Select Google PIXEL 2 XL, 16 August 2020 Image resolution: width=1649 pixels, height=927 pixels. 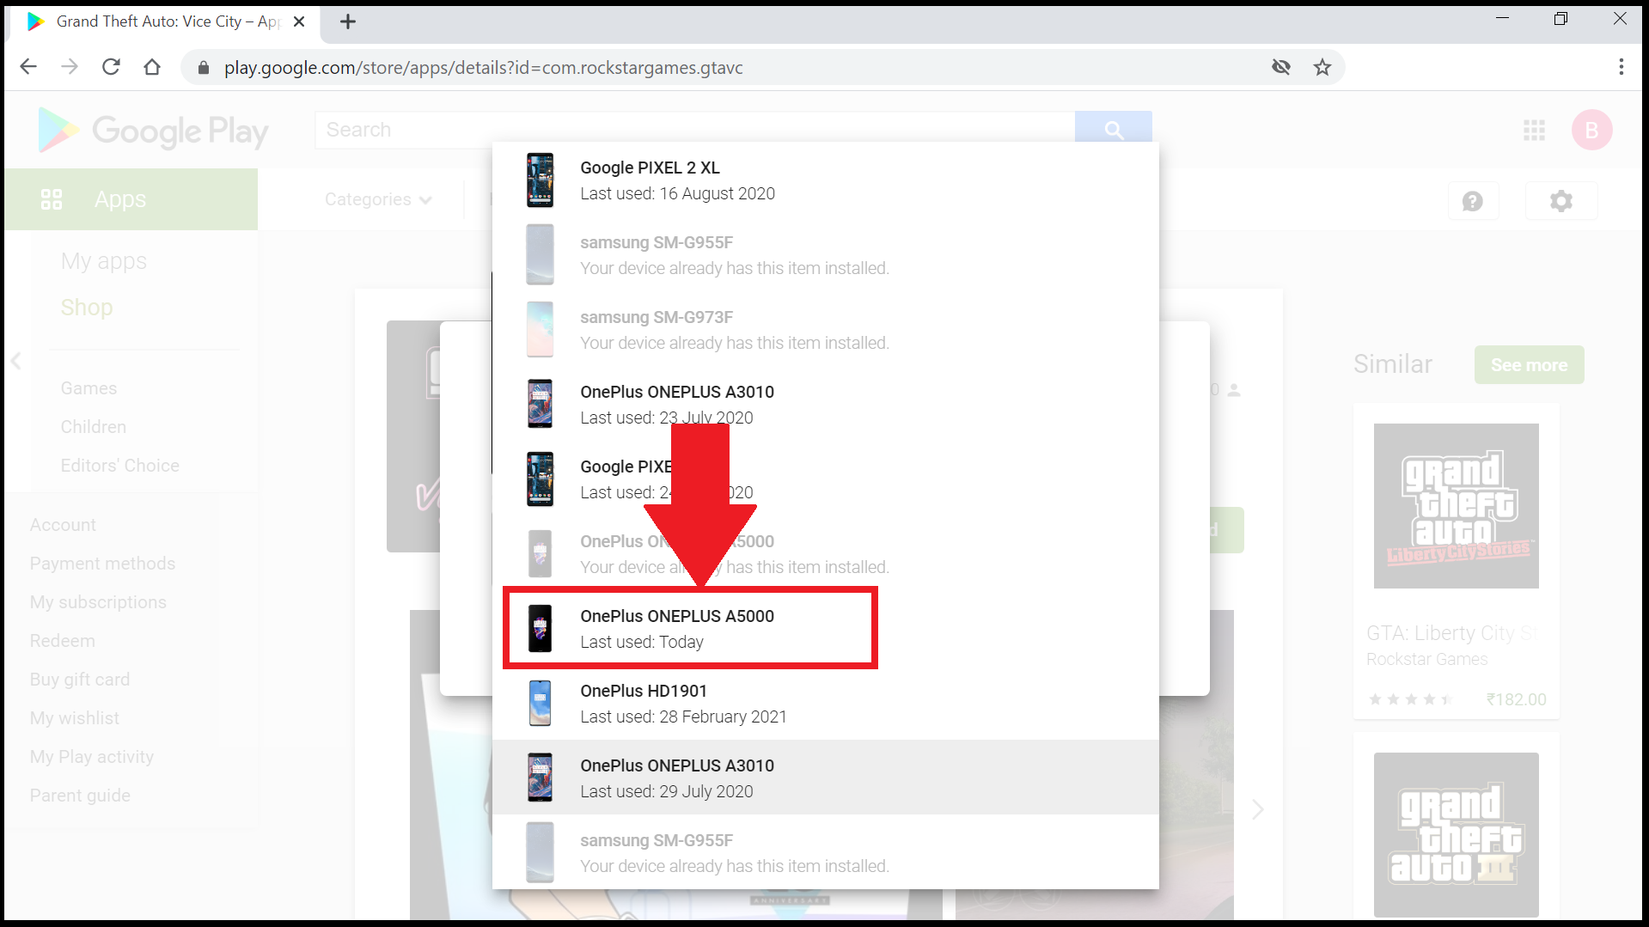coord(826,180)
